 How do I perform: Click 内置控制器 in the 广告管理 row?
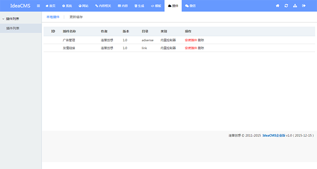[x=168, y=40]
